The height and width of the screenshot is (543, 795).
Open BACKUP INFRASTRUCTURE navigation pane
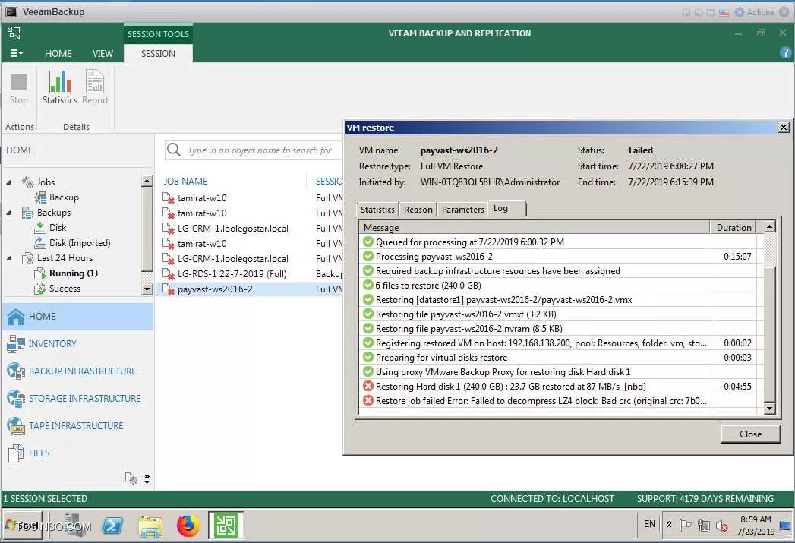click(x=77, y=371)
